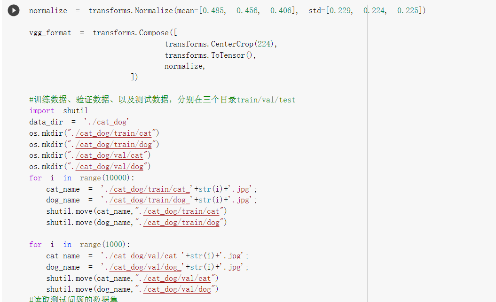Viewport: 496px width, 302px height.
Task: Open the path link in os.mkdir val/dog line
Action: [110, 166]
